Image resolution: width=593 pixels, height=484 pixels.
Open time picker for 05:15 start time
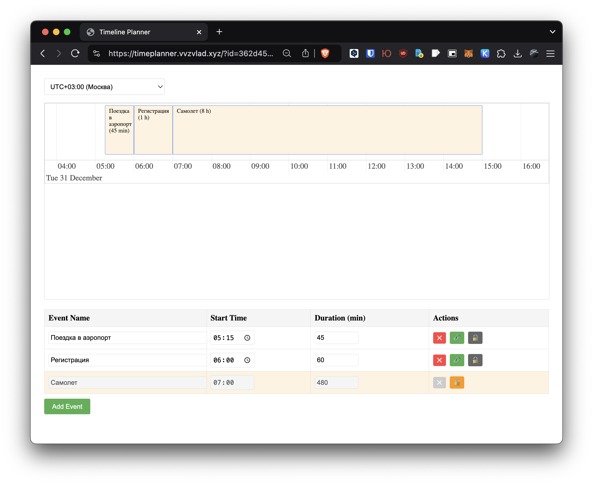tap(247, 338)
